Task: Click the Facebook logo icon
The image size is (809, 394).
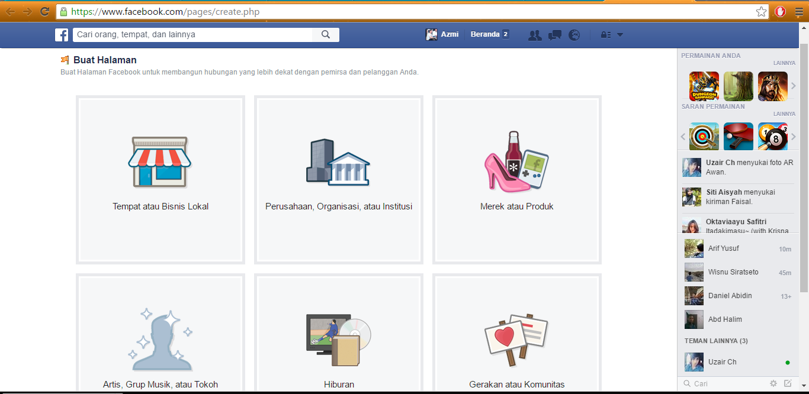Action: [x=62, y=35]
